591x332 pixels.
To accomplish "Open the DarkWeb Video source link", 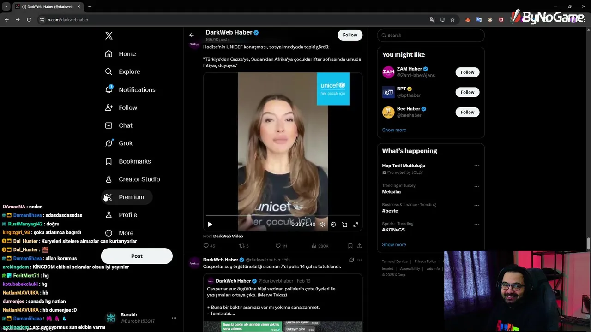I will tap(228, 237).
